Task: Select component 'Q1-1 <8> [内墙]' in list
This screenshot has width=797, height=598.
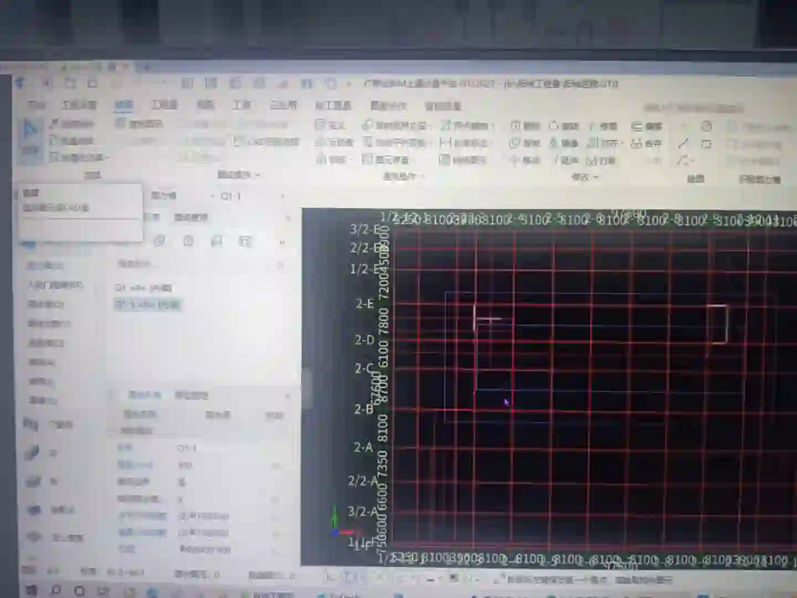Action: click(147, 305)
